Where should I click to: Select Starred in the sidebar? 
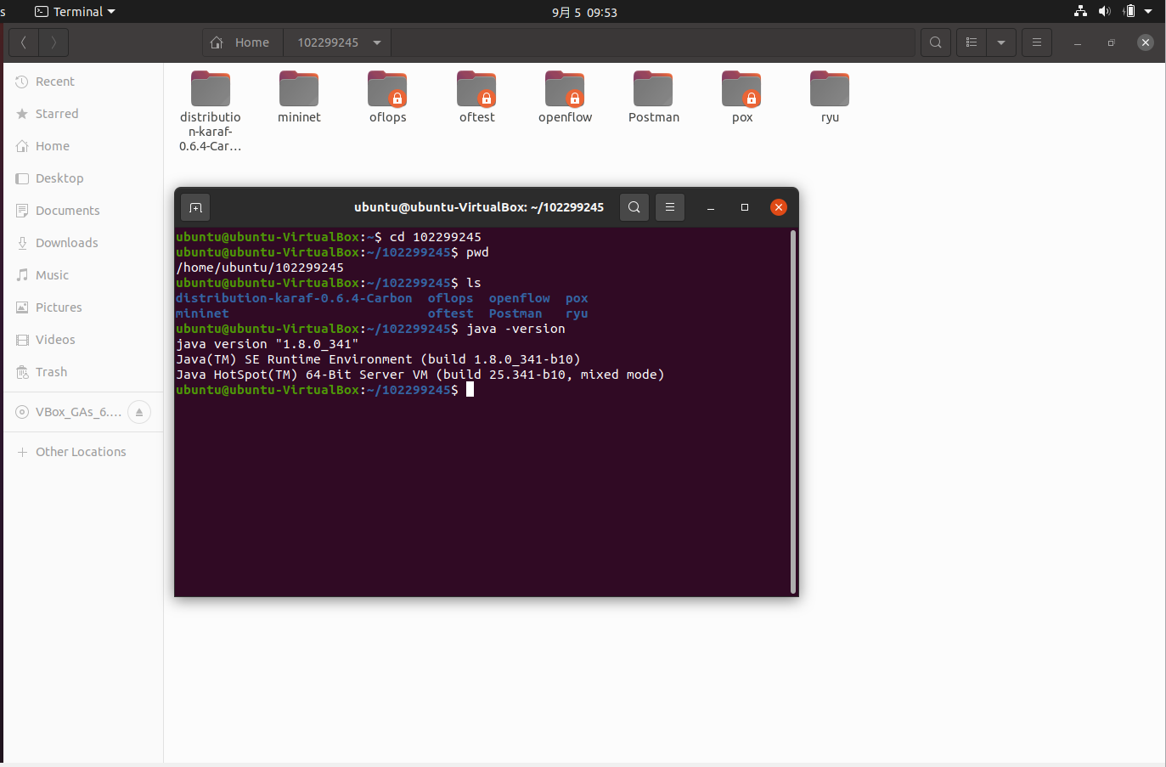pyautogui.click(x=83, y=114)
